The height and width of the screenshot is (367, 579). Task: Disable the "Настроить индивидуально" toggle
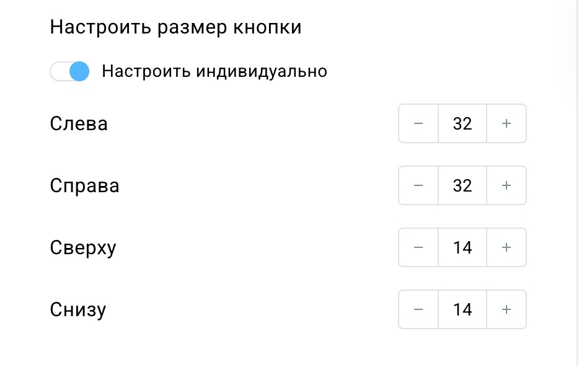[x=69, y=71]
